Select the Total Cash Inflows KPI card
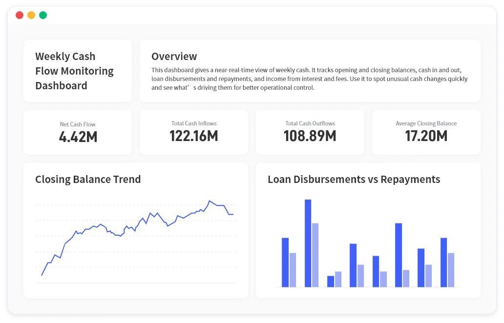The height and width of the screenshot is (323, 504). [193, 132]
